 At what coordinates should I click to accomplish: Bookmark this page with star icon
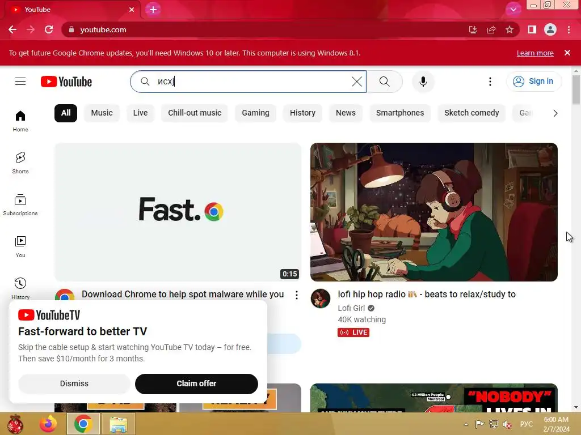(510, 29)
